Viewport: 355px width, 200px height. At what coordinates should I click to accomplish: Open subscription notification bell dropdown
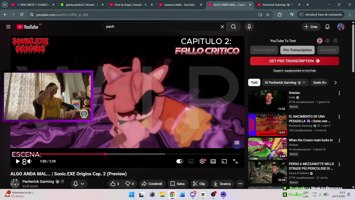click(79, 184)
